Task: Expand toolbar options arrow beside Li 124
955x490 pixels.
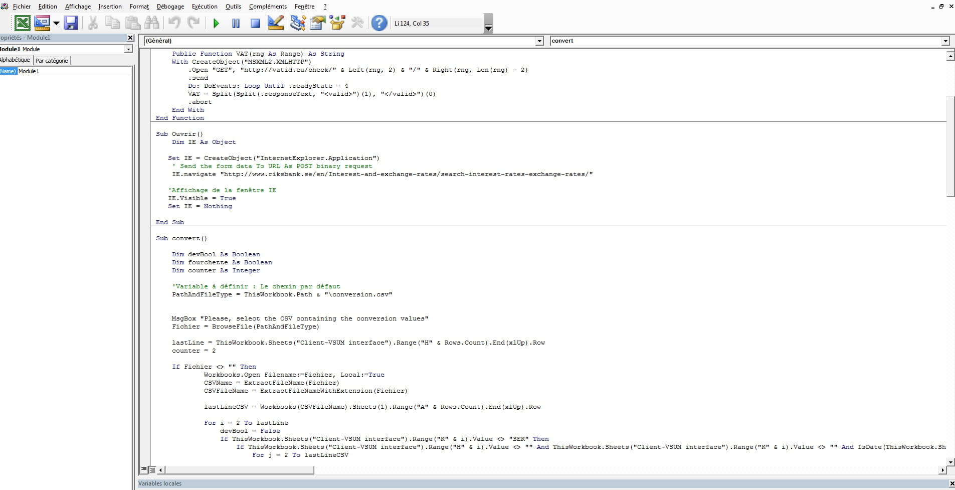Action: [488, 24]
